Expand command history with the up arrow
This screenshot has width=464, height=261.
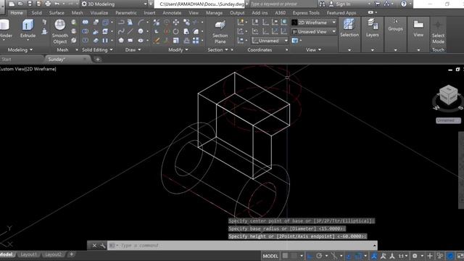pyautogui.click(x=374, y=246)
